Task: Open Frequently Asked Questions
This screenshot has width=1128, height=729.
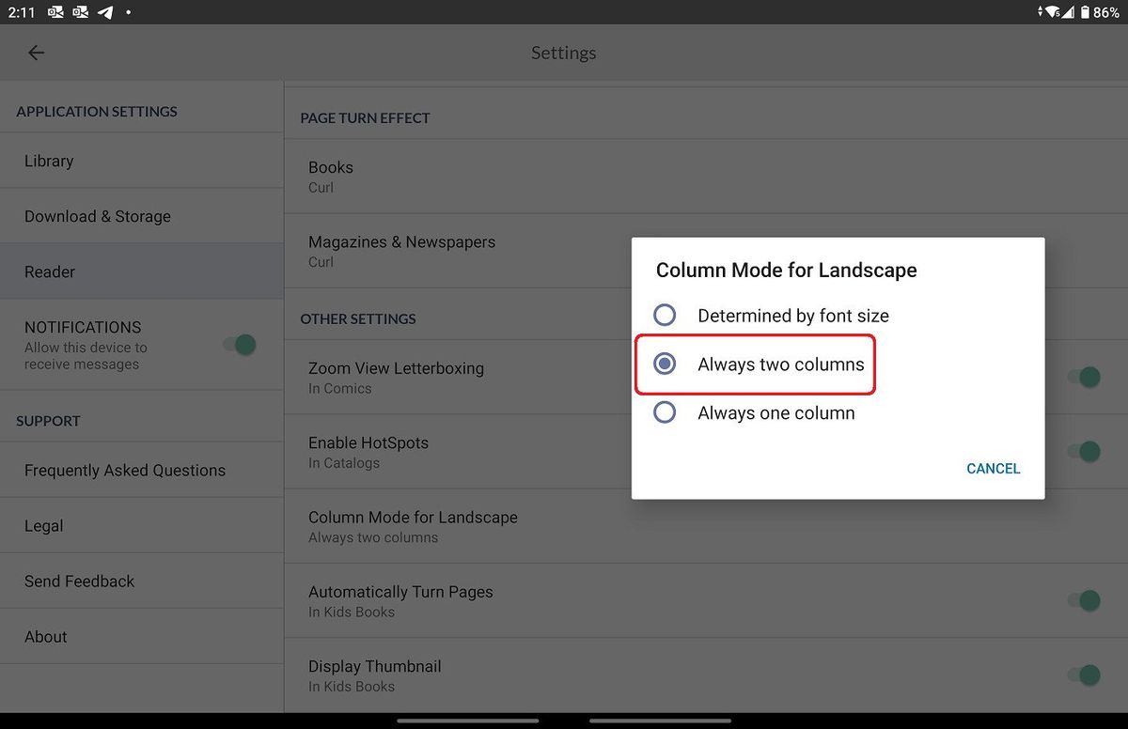Action: [142, 470]
